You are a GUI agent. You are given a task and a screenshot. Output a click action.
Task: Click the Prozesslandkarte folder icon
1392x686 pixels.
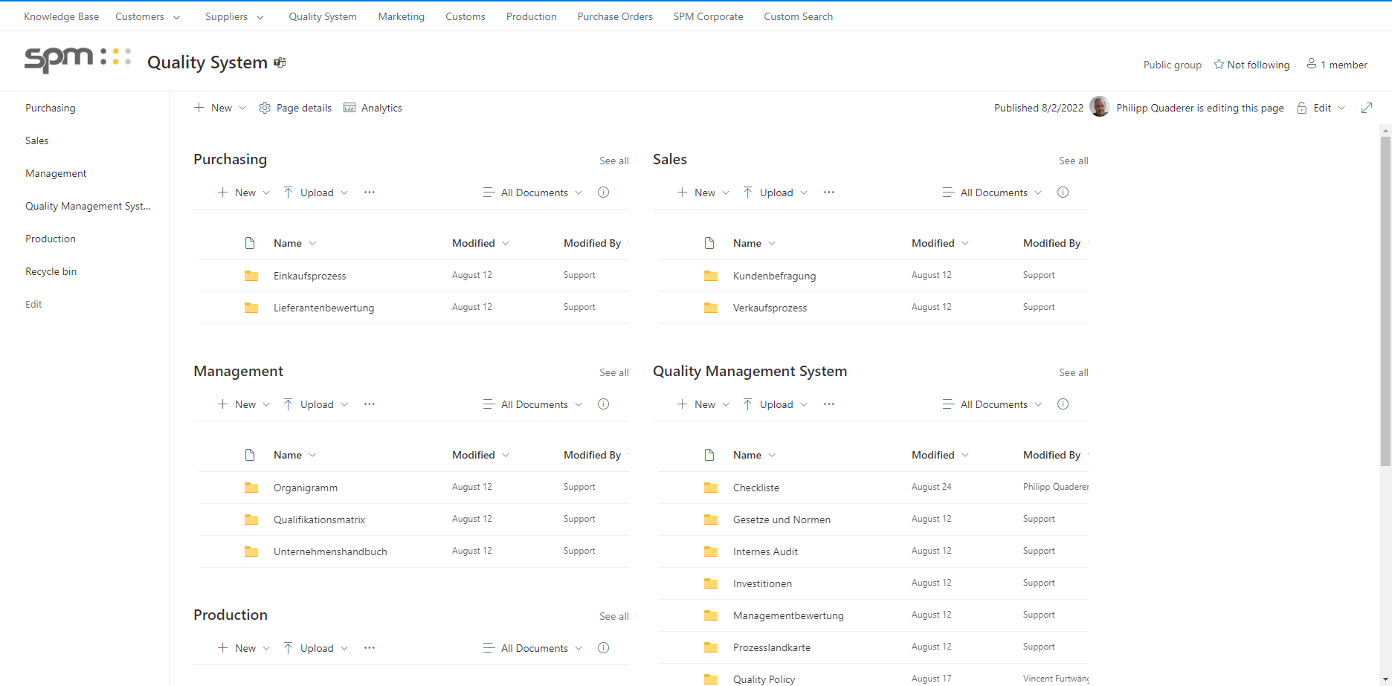tap(711, 647)
